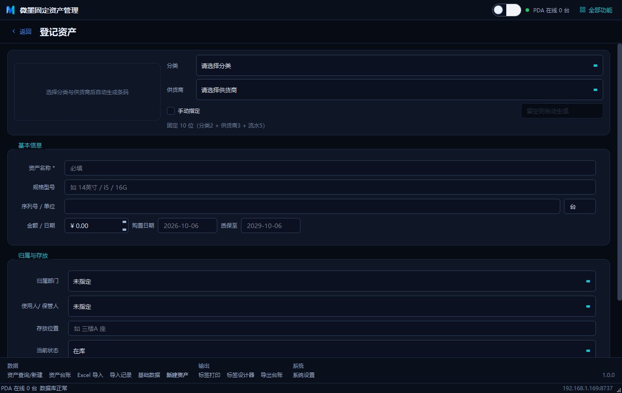Select 新建资产 in the bottom navigation
622x393 pixels.
pyautogui.click(x=177, y=375)
